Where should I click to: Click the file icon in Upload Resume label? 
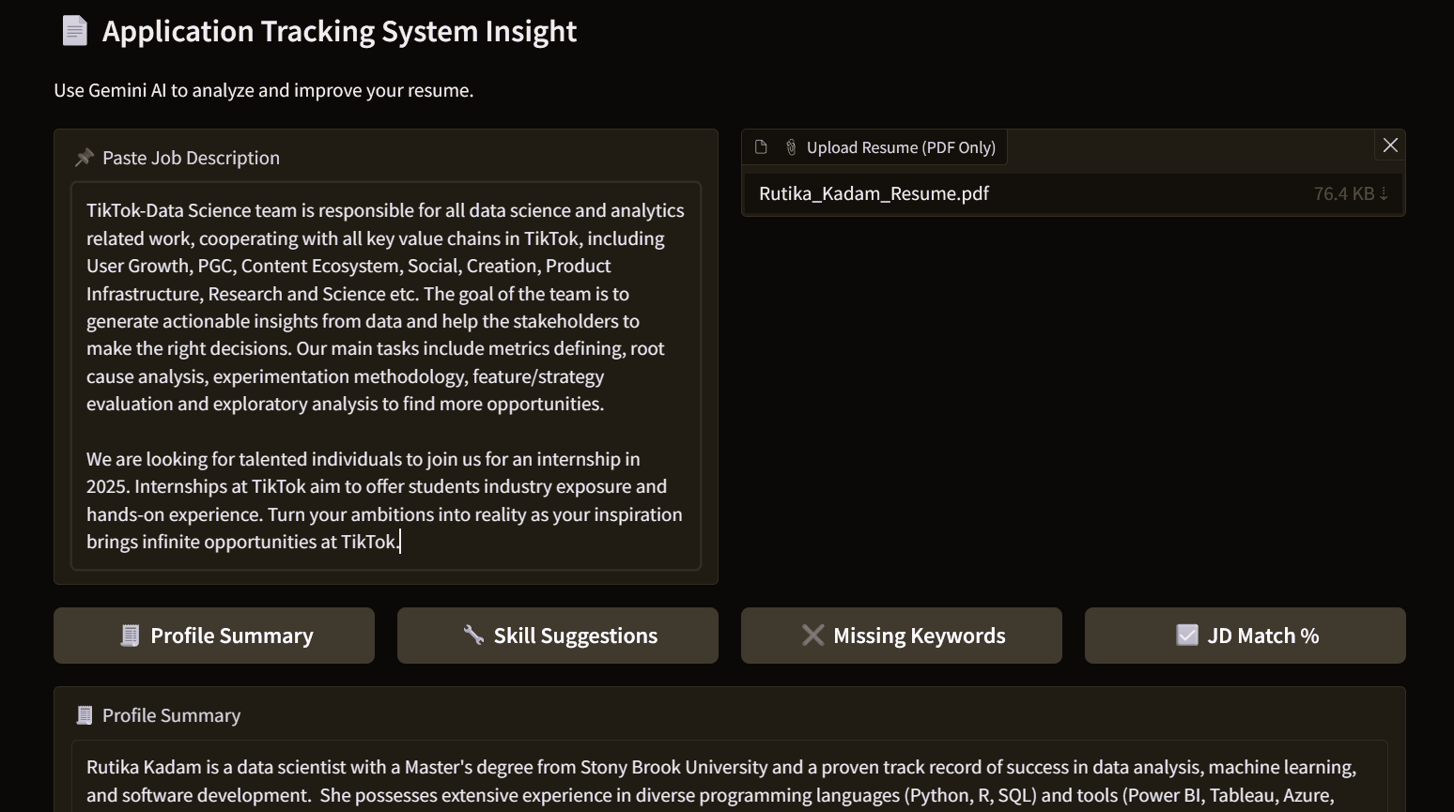(762, 147)
